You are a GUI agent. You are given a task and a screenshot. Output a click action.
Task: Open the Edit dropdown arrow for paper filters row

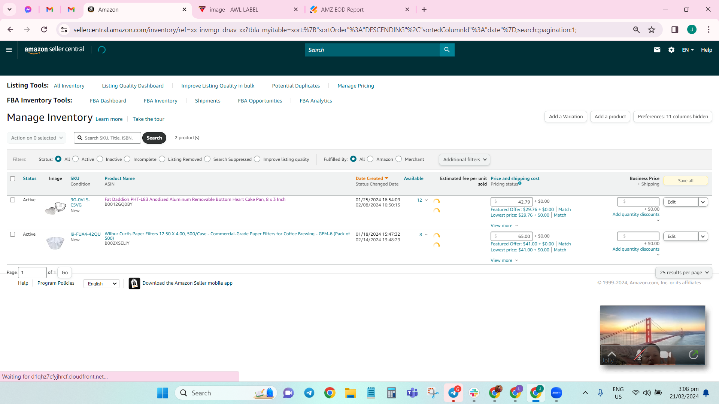click(x=703, y=236)
